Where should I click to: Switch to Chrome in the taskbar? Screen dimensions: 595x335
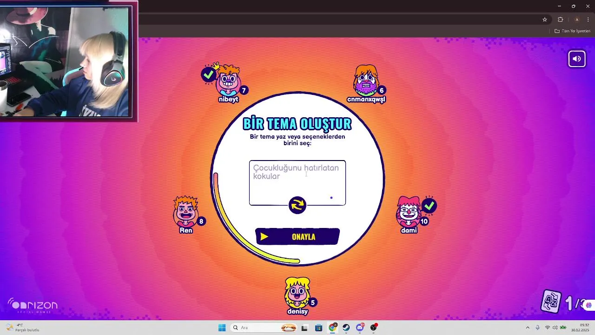tap(332, 328)
